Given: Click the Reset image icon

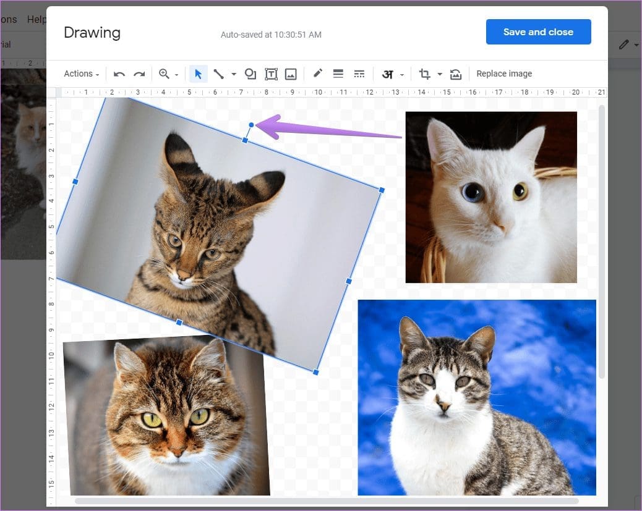Looking at the screenshot, I should [456, 74].
